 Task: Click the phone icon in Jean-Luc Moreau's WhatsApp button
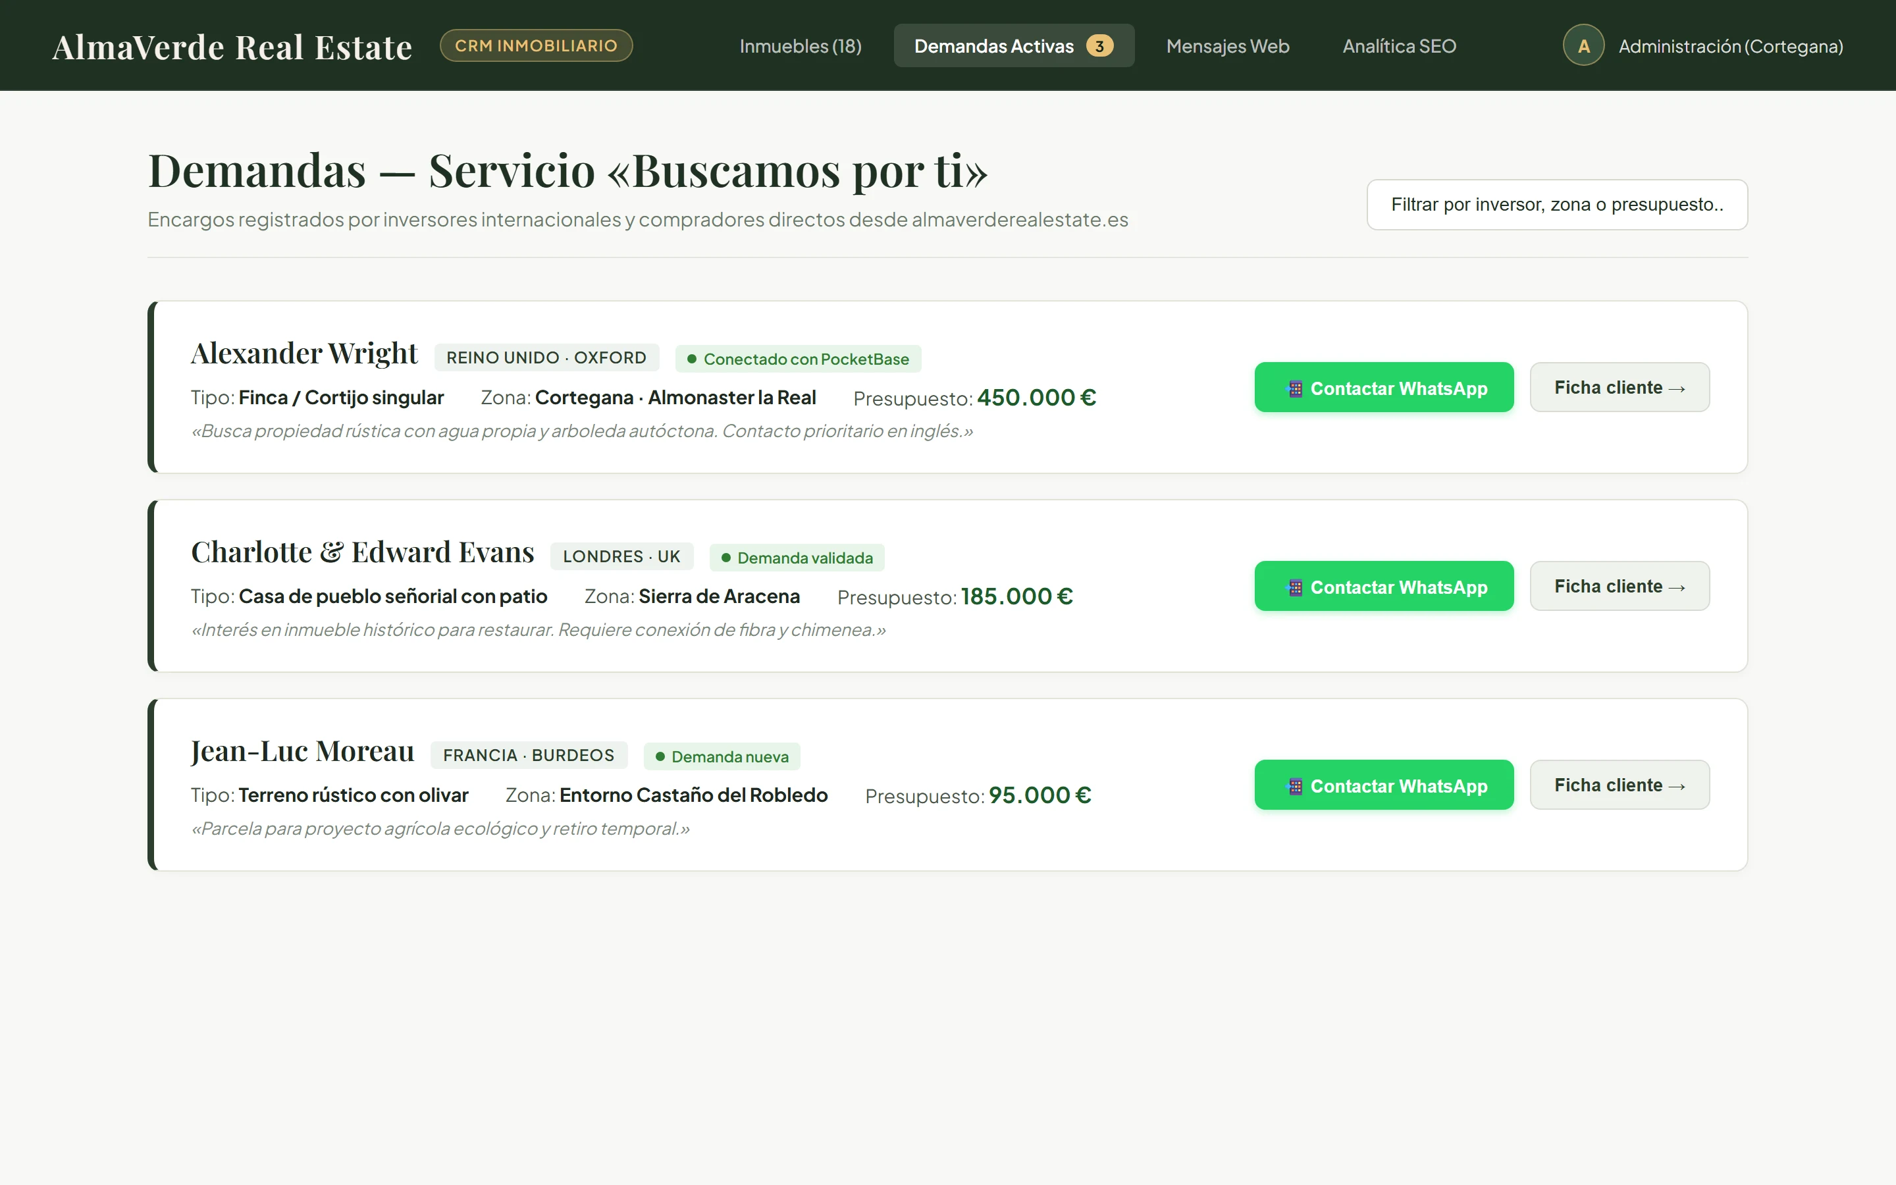tap(1295, 787)
